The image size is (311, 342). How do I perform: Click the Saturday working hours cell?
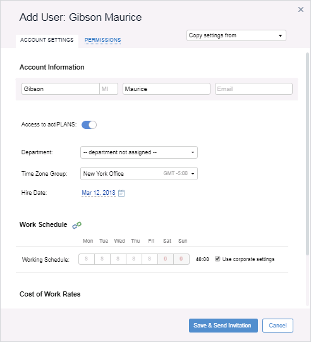tap(166, 259)
